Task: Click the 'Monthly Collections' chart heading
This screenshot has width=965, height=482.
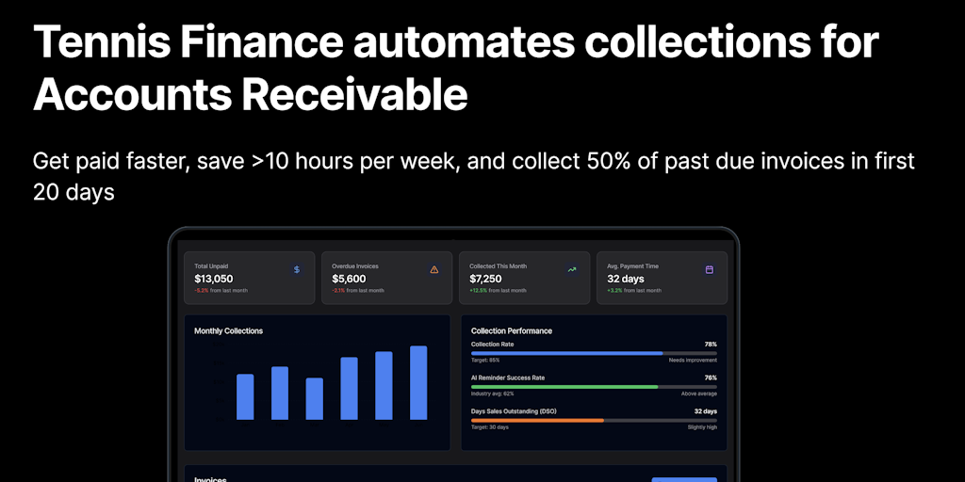Action: click(x=228, y=330)
